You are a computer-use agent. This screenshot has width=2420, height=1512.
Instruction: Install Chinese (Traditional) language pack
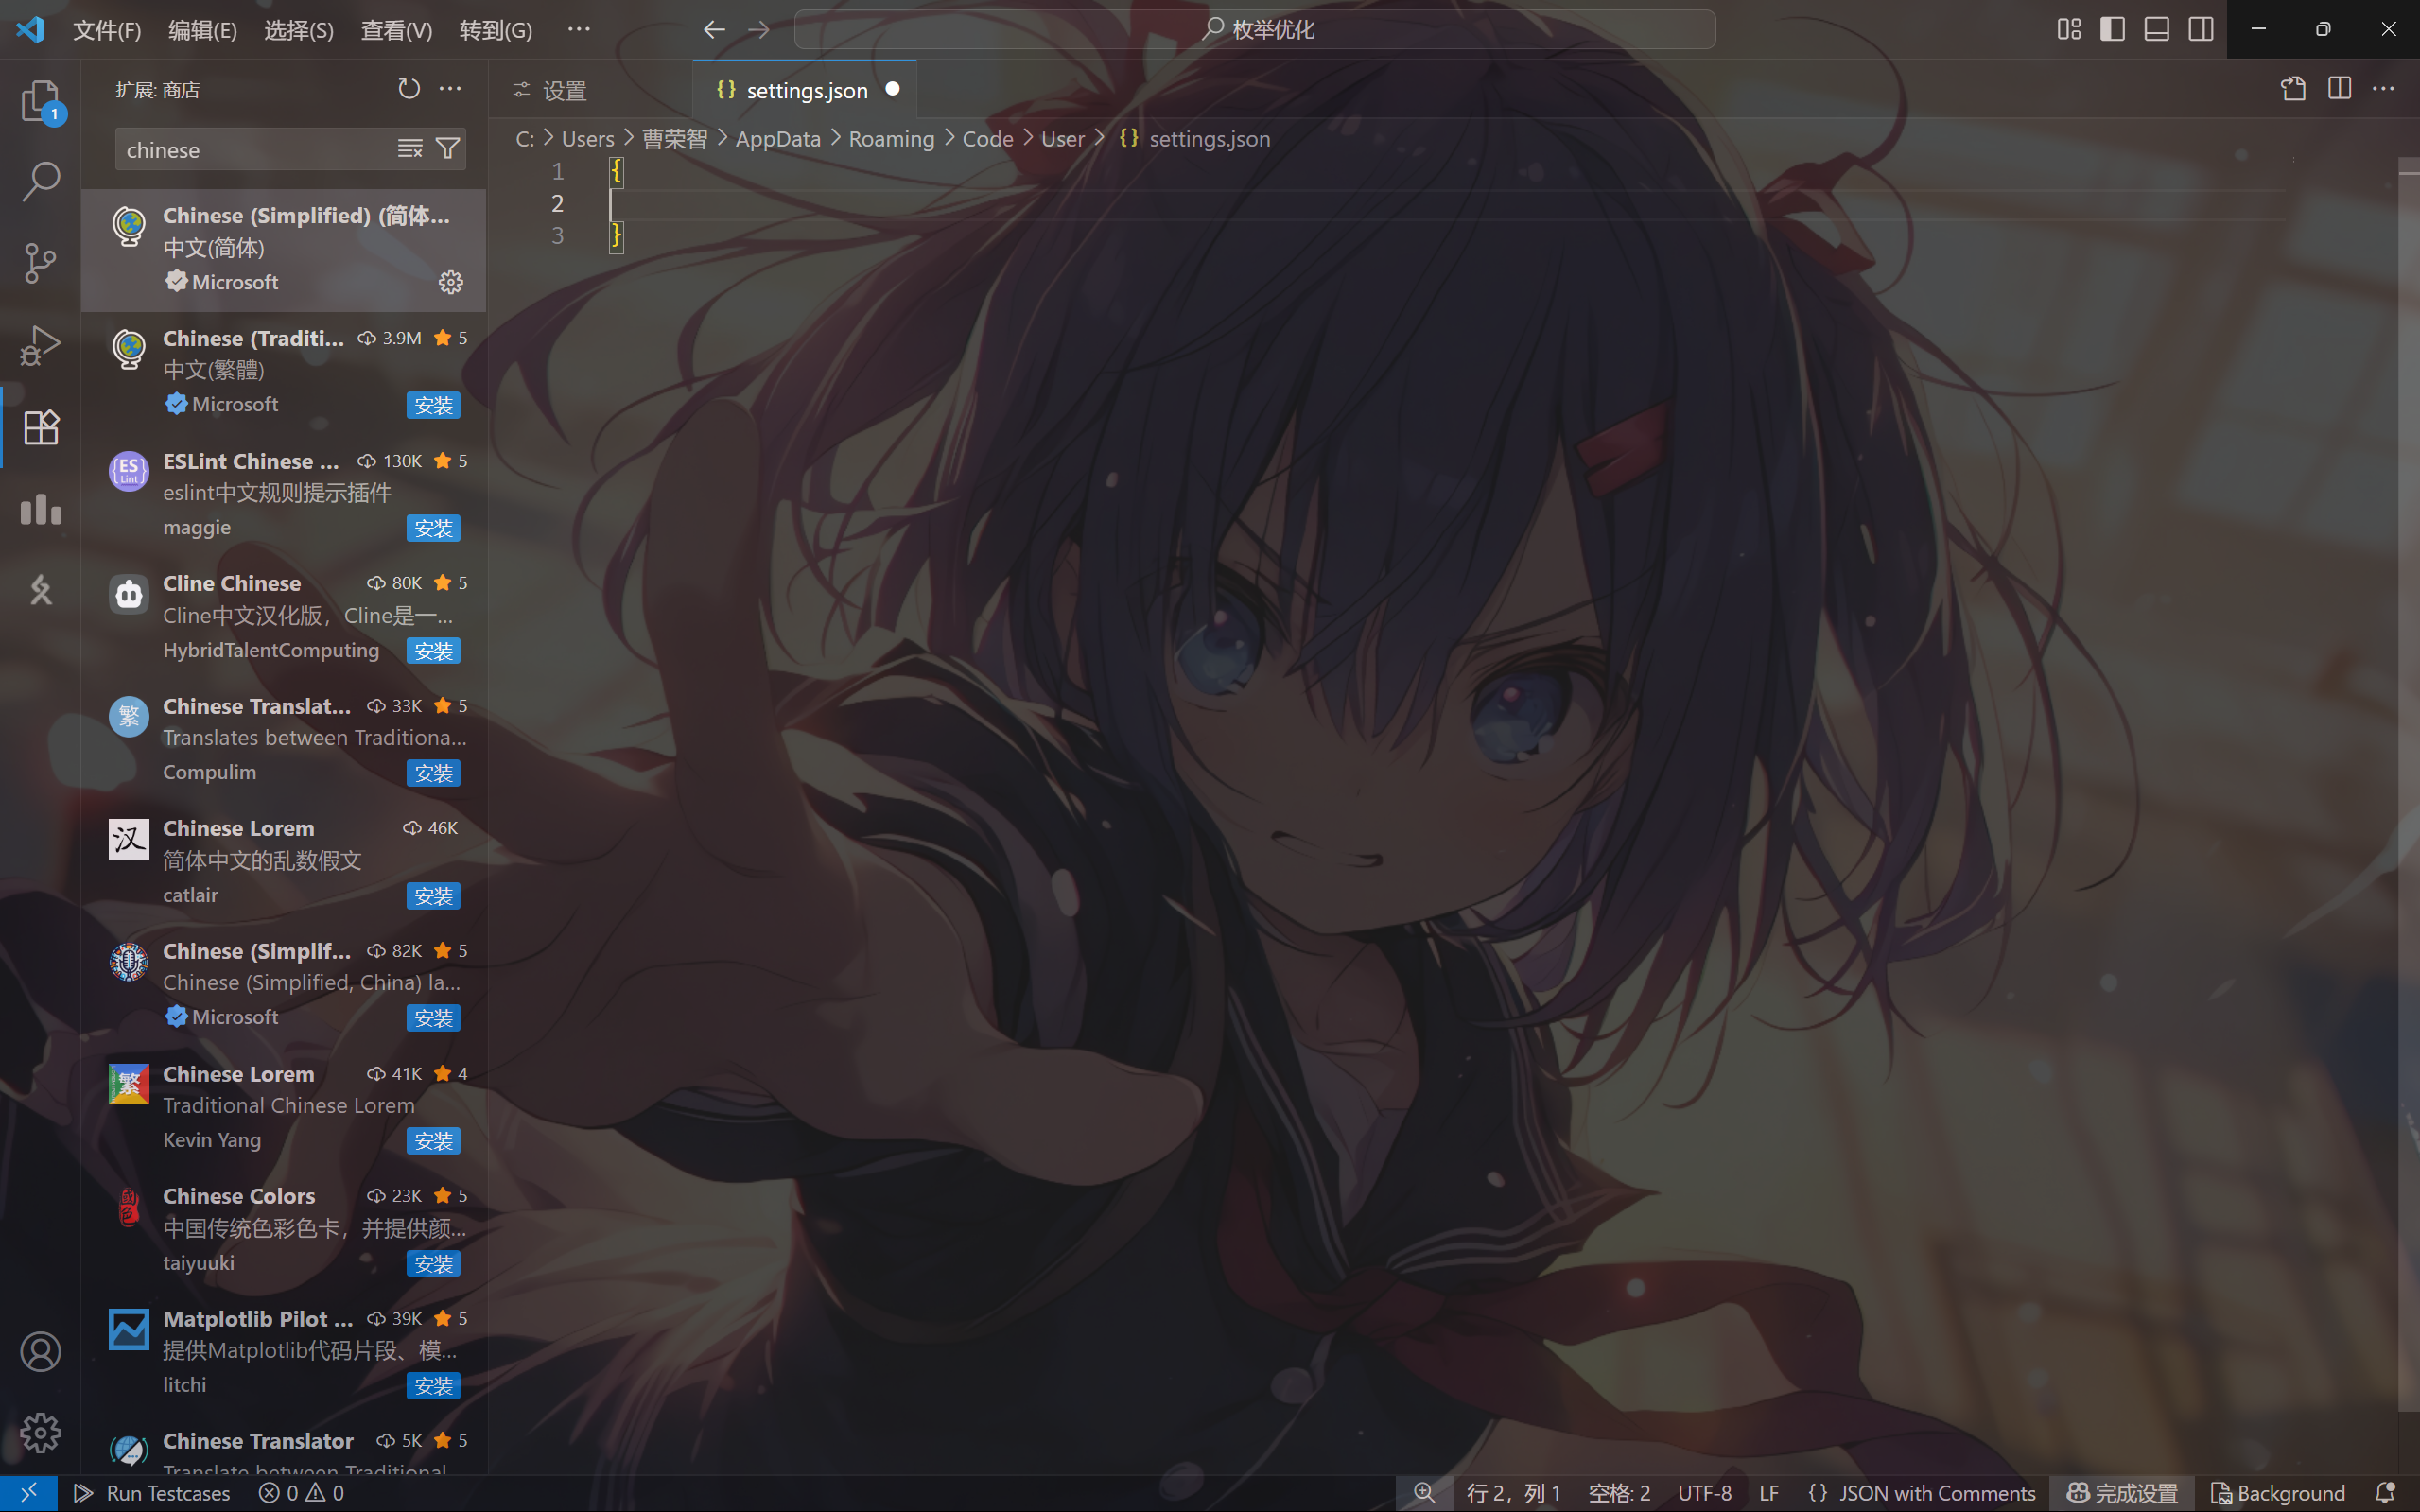pyautogui.click(x=433, y=405)
